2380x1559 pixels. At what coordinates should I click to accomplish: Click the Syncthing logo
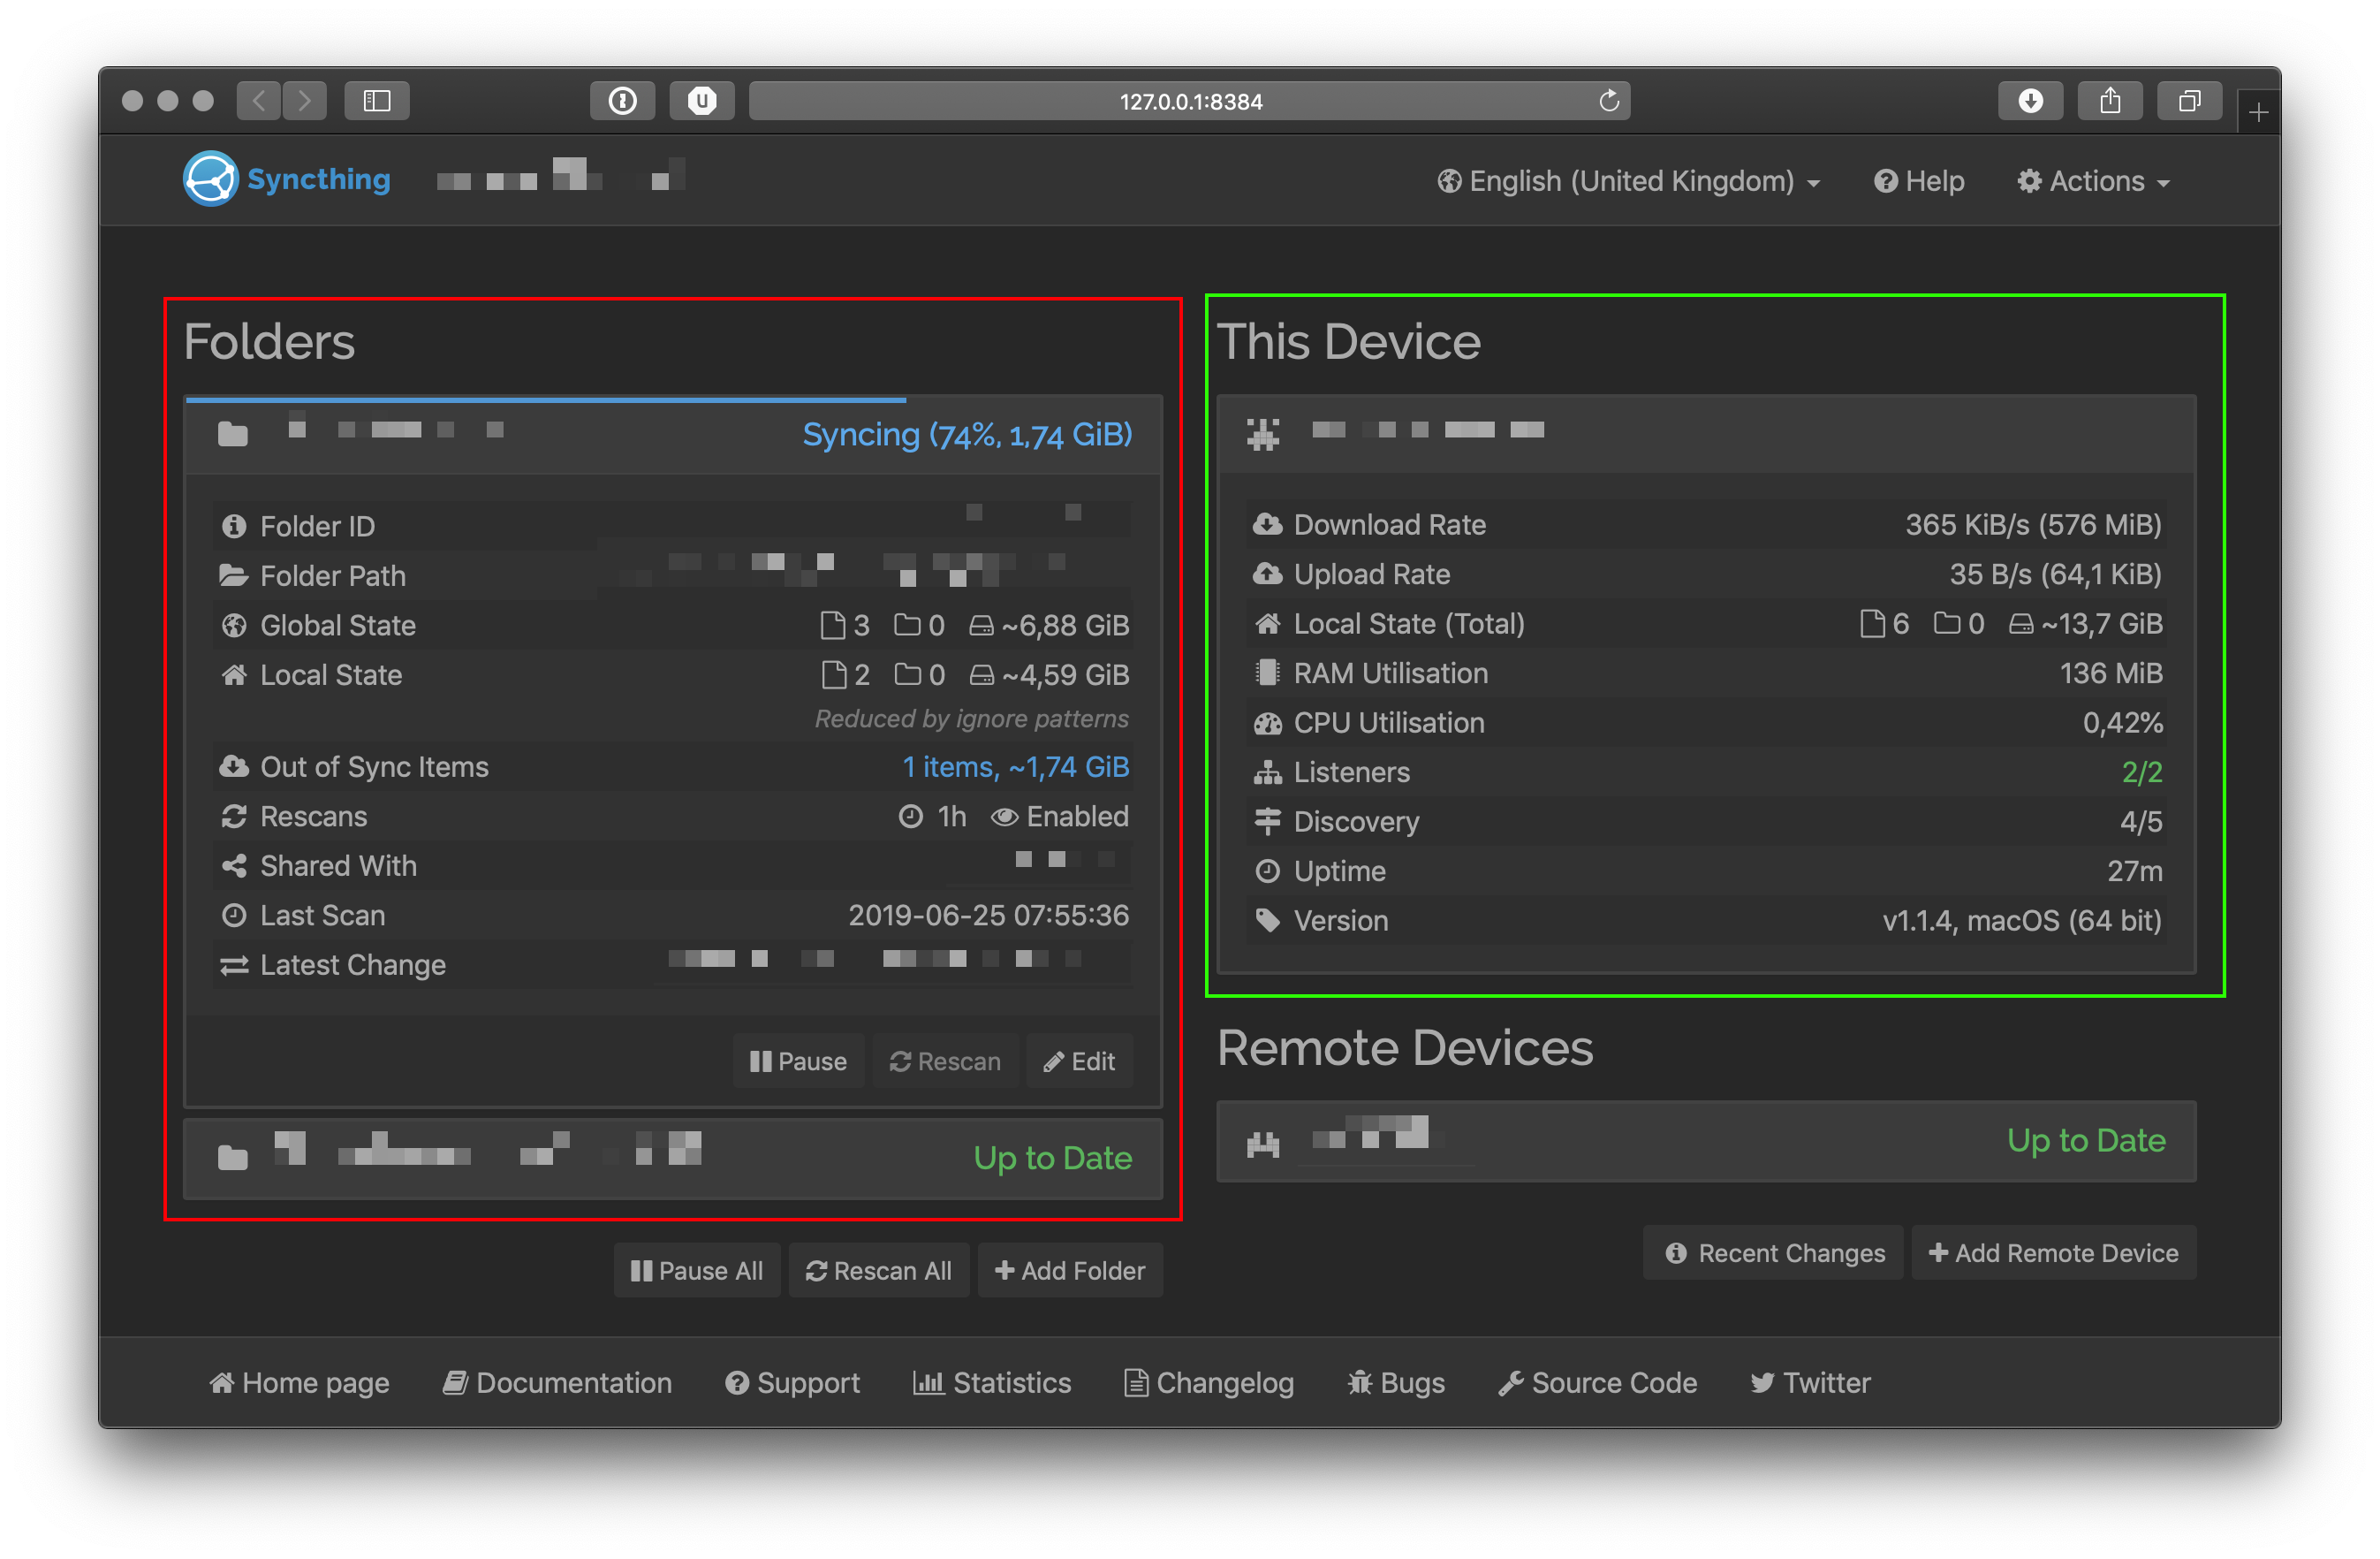(210, 179)
